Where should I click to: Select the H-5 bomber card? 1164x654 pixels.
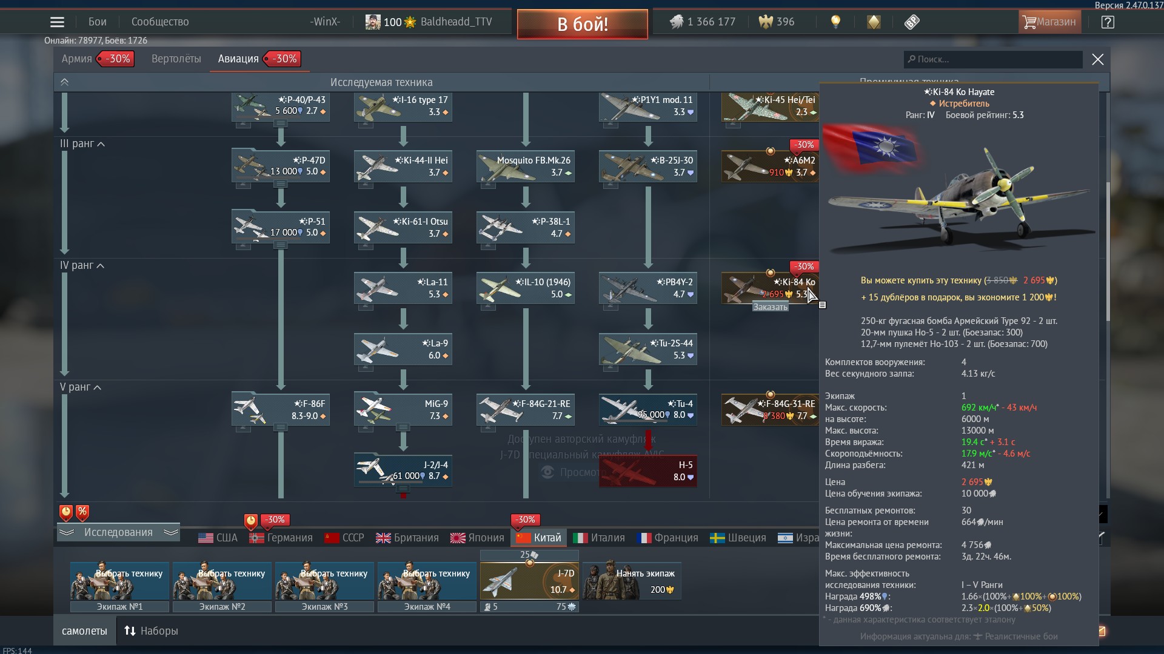[x=648, y=471]
